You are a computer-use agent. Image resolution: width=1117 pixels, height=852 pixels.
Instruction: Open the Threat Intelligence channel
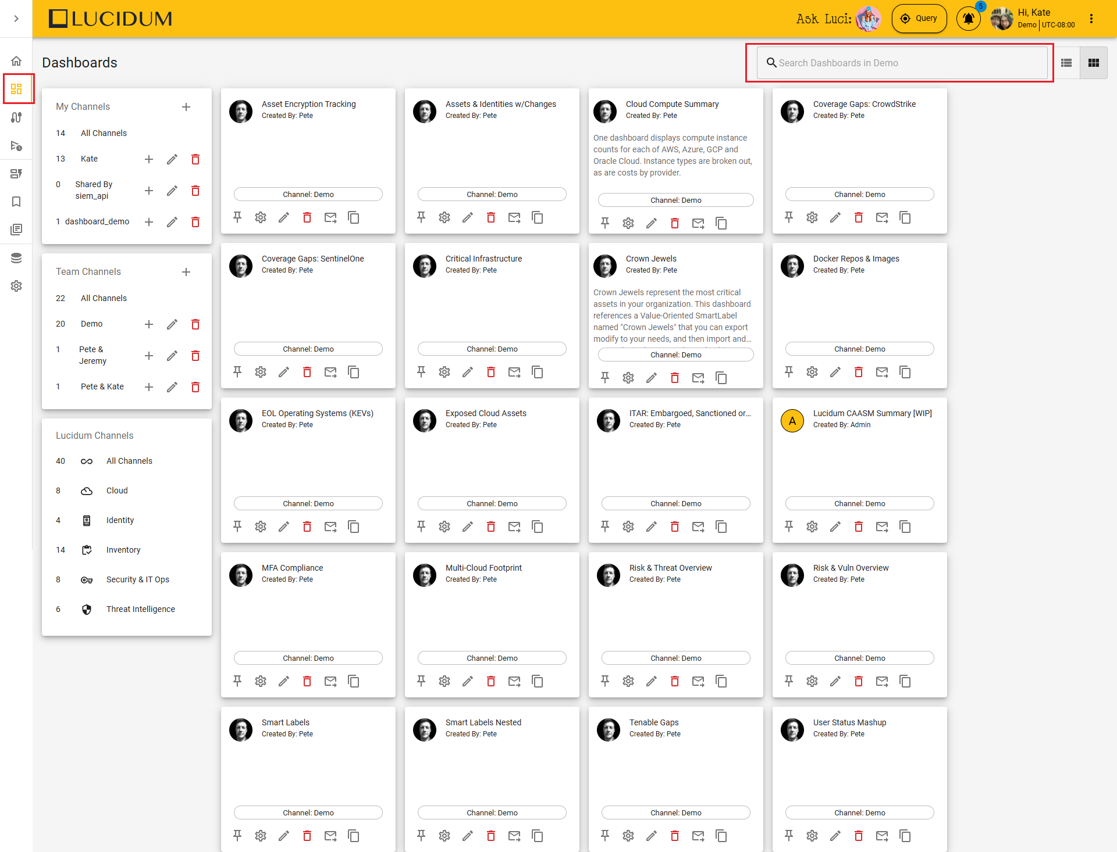(141, 609)
